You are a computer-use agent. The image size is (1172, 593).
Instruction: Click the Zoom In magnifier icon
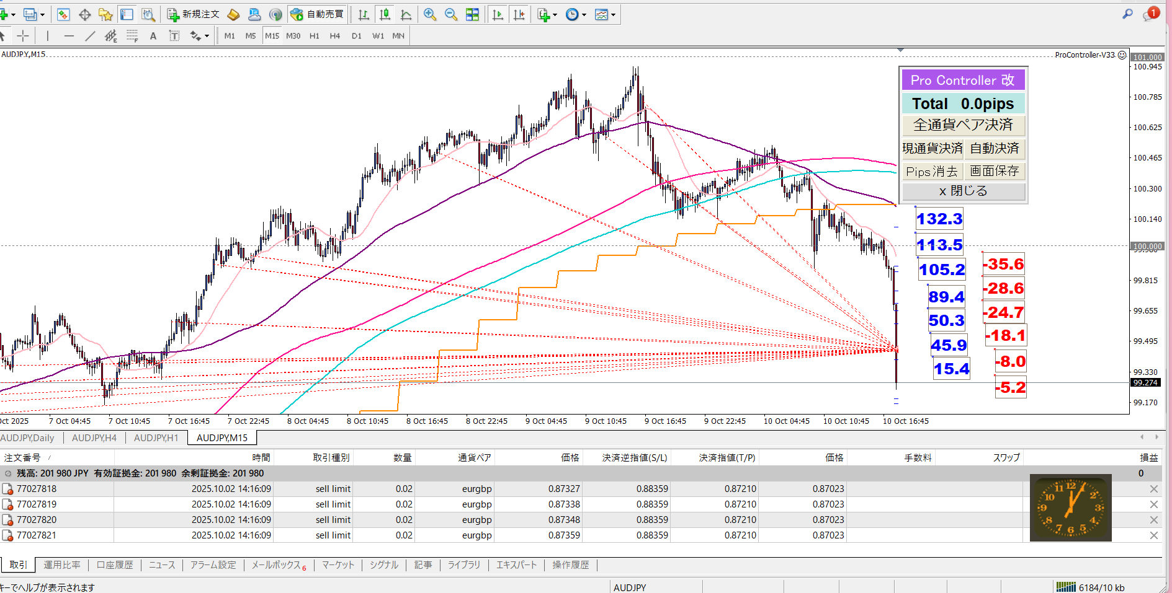pos(429,14)
